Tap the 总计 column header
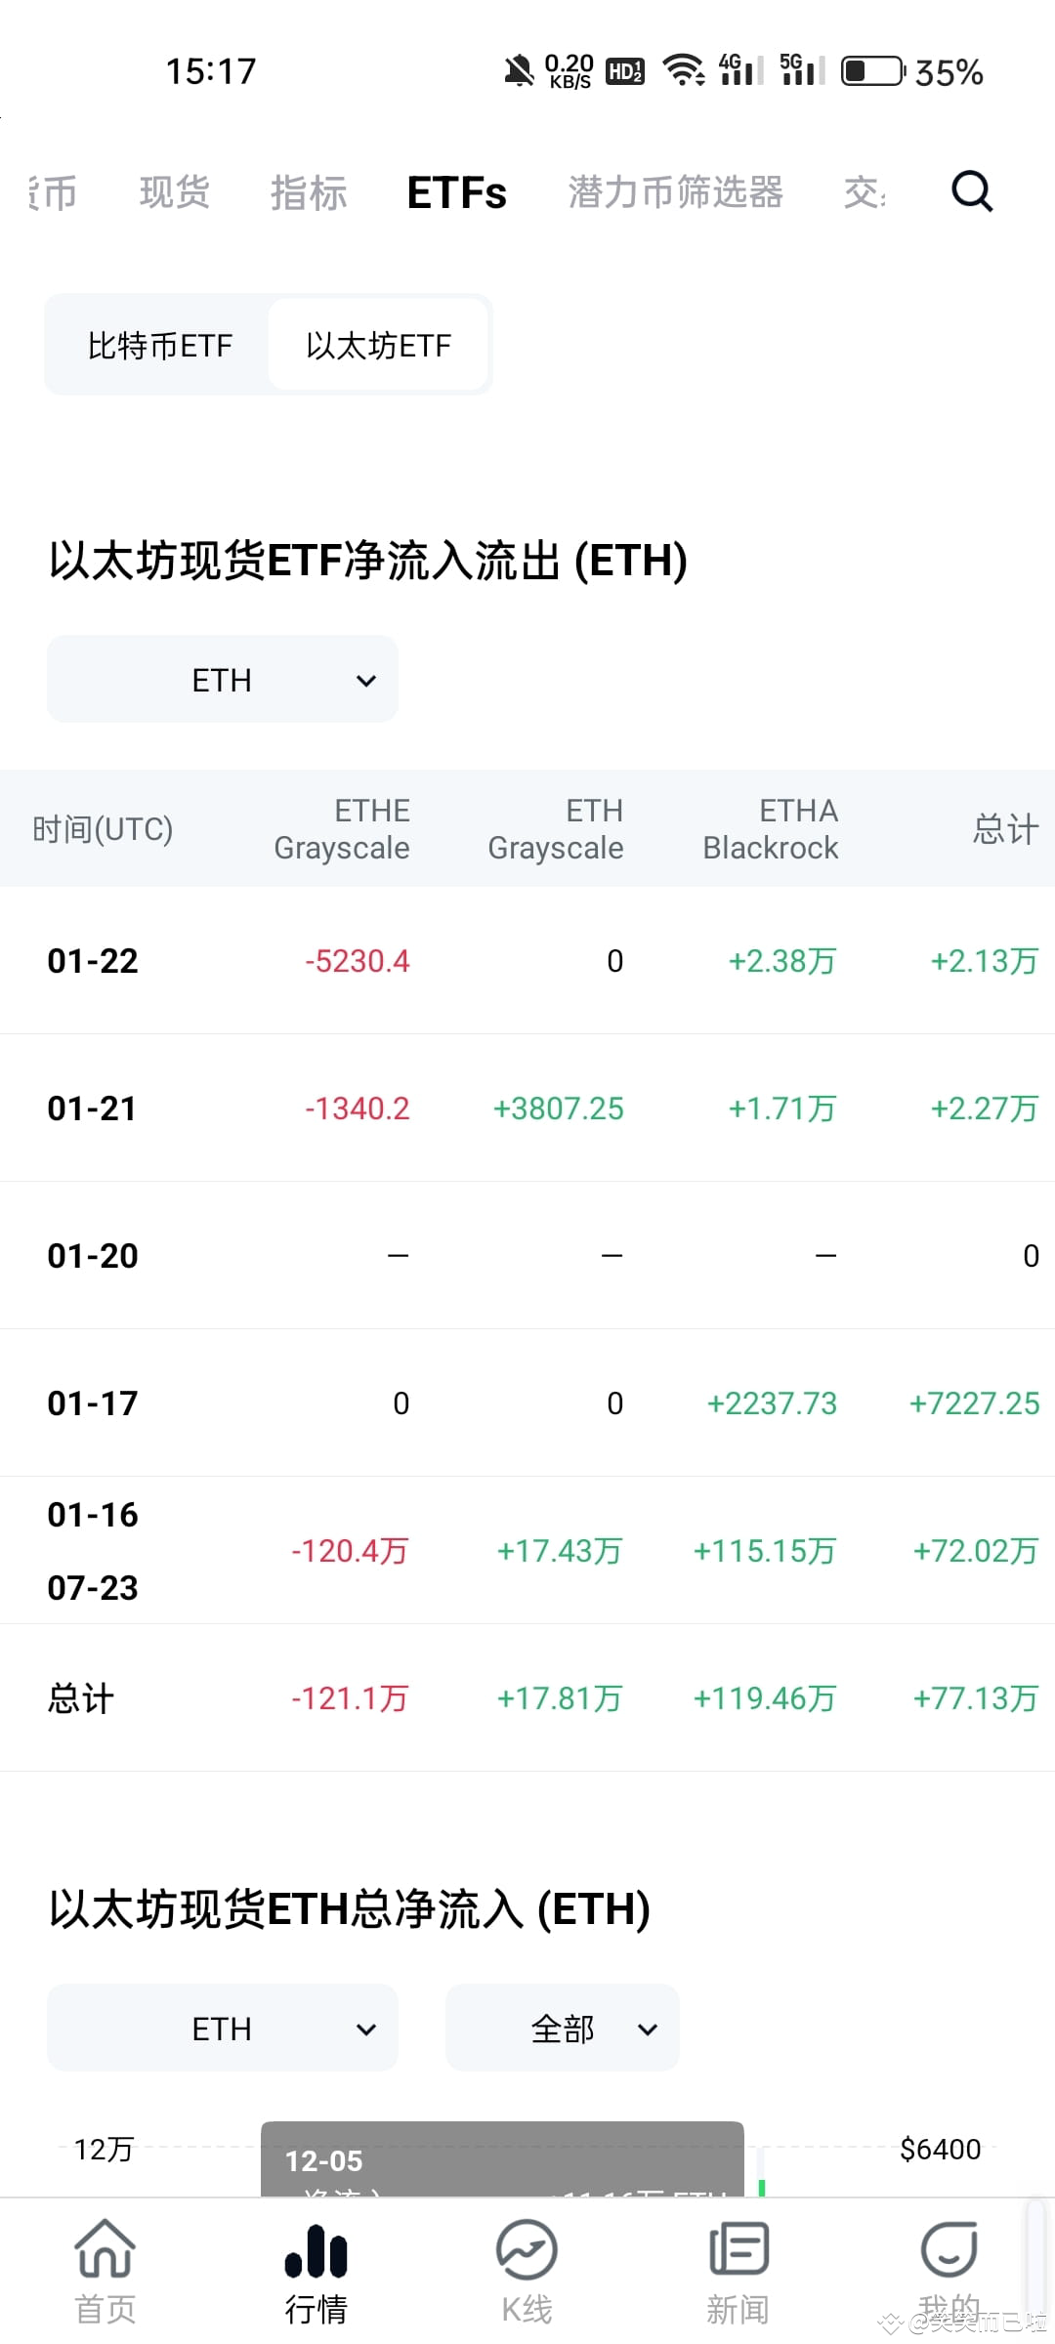 pyautogui.click(x=1005, y=829)
